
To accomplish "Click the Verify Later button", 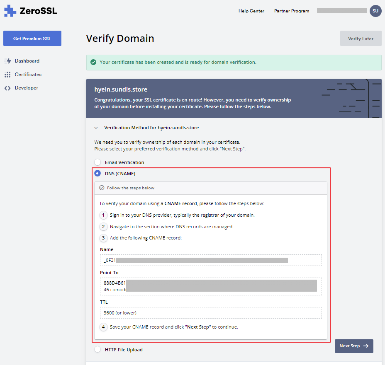I will click(x=361, y=39).
